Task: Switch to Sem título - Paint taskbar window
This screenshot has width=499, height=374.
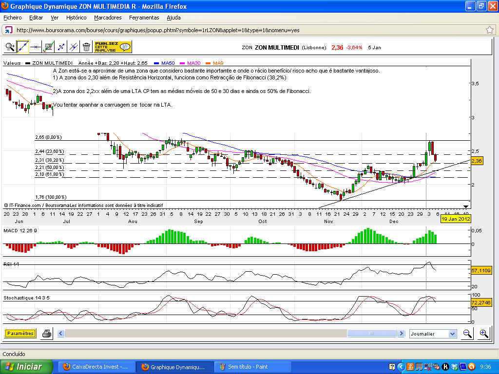Action: tap(252, 367)
